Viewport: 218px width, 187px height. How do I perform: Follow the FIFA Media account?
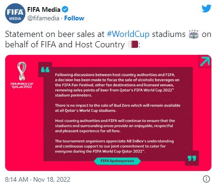(x=74, y=18)
